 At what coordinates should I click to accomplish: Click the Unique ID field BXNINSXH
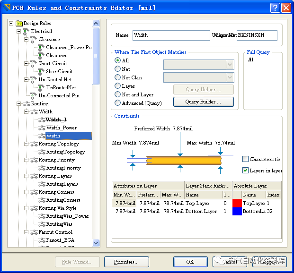[257, 35]
